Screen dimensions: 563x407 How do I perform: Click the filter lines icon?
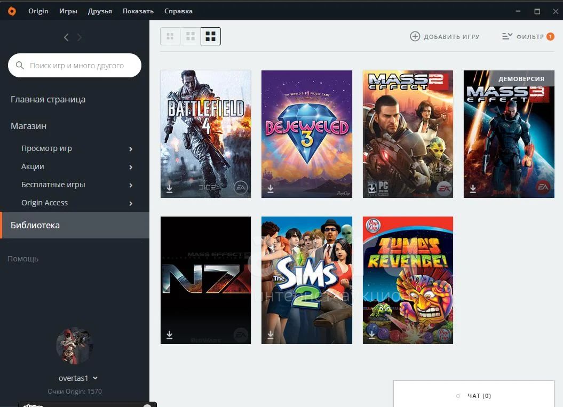click(507, 36)
